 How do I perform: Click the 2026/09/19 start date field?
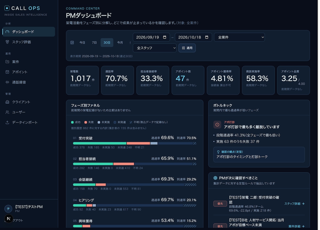151,37
